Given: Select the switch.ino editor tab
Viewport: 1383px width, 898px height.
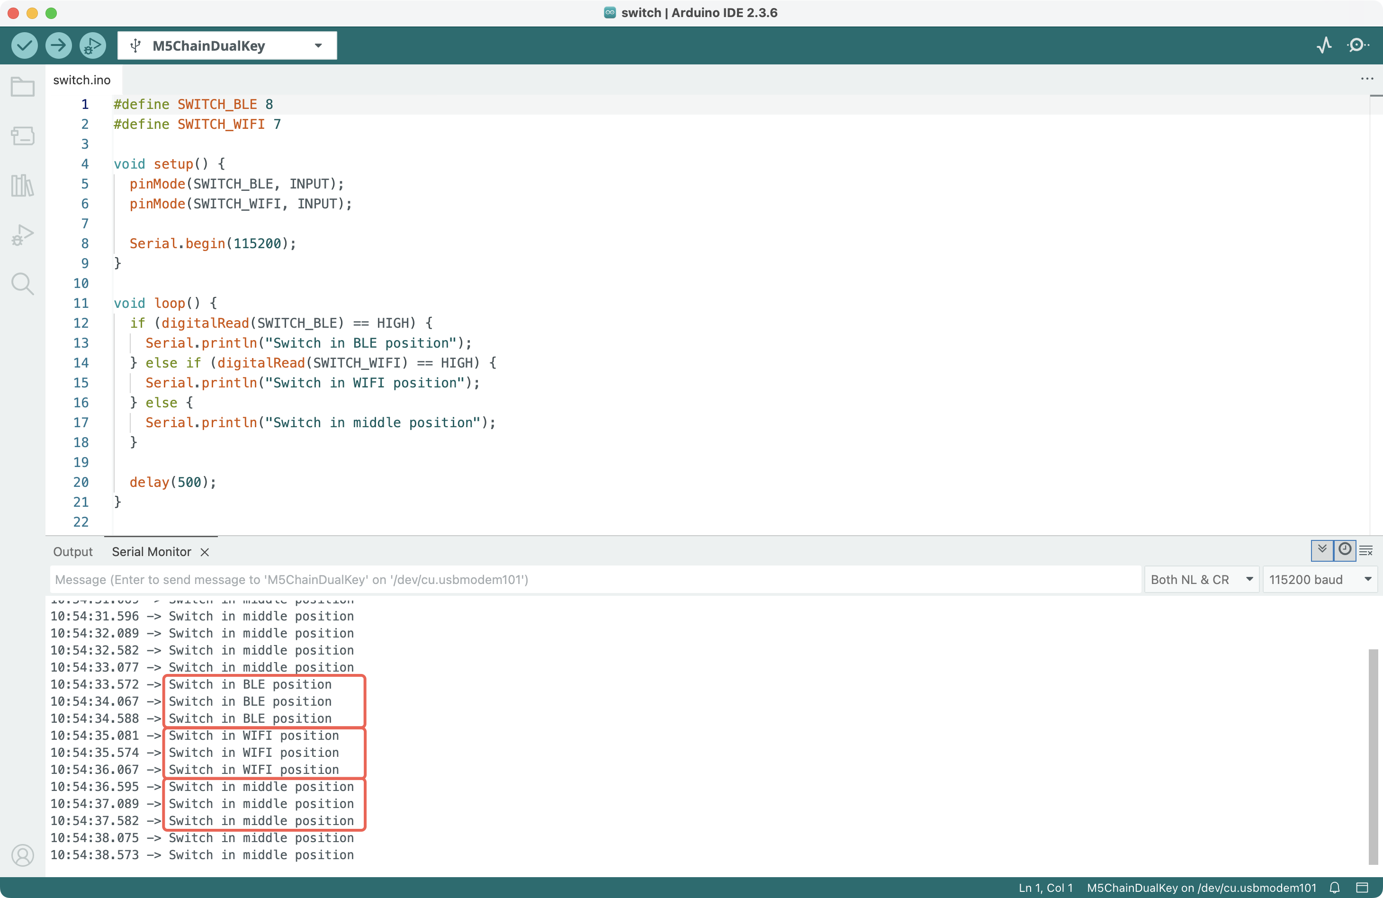Looking at the screenshot, I should click(x=82, y=80).
